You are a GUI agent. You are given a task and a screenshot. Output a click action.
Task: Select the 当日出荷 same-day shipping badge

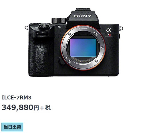(x=12, y=127)
